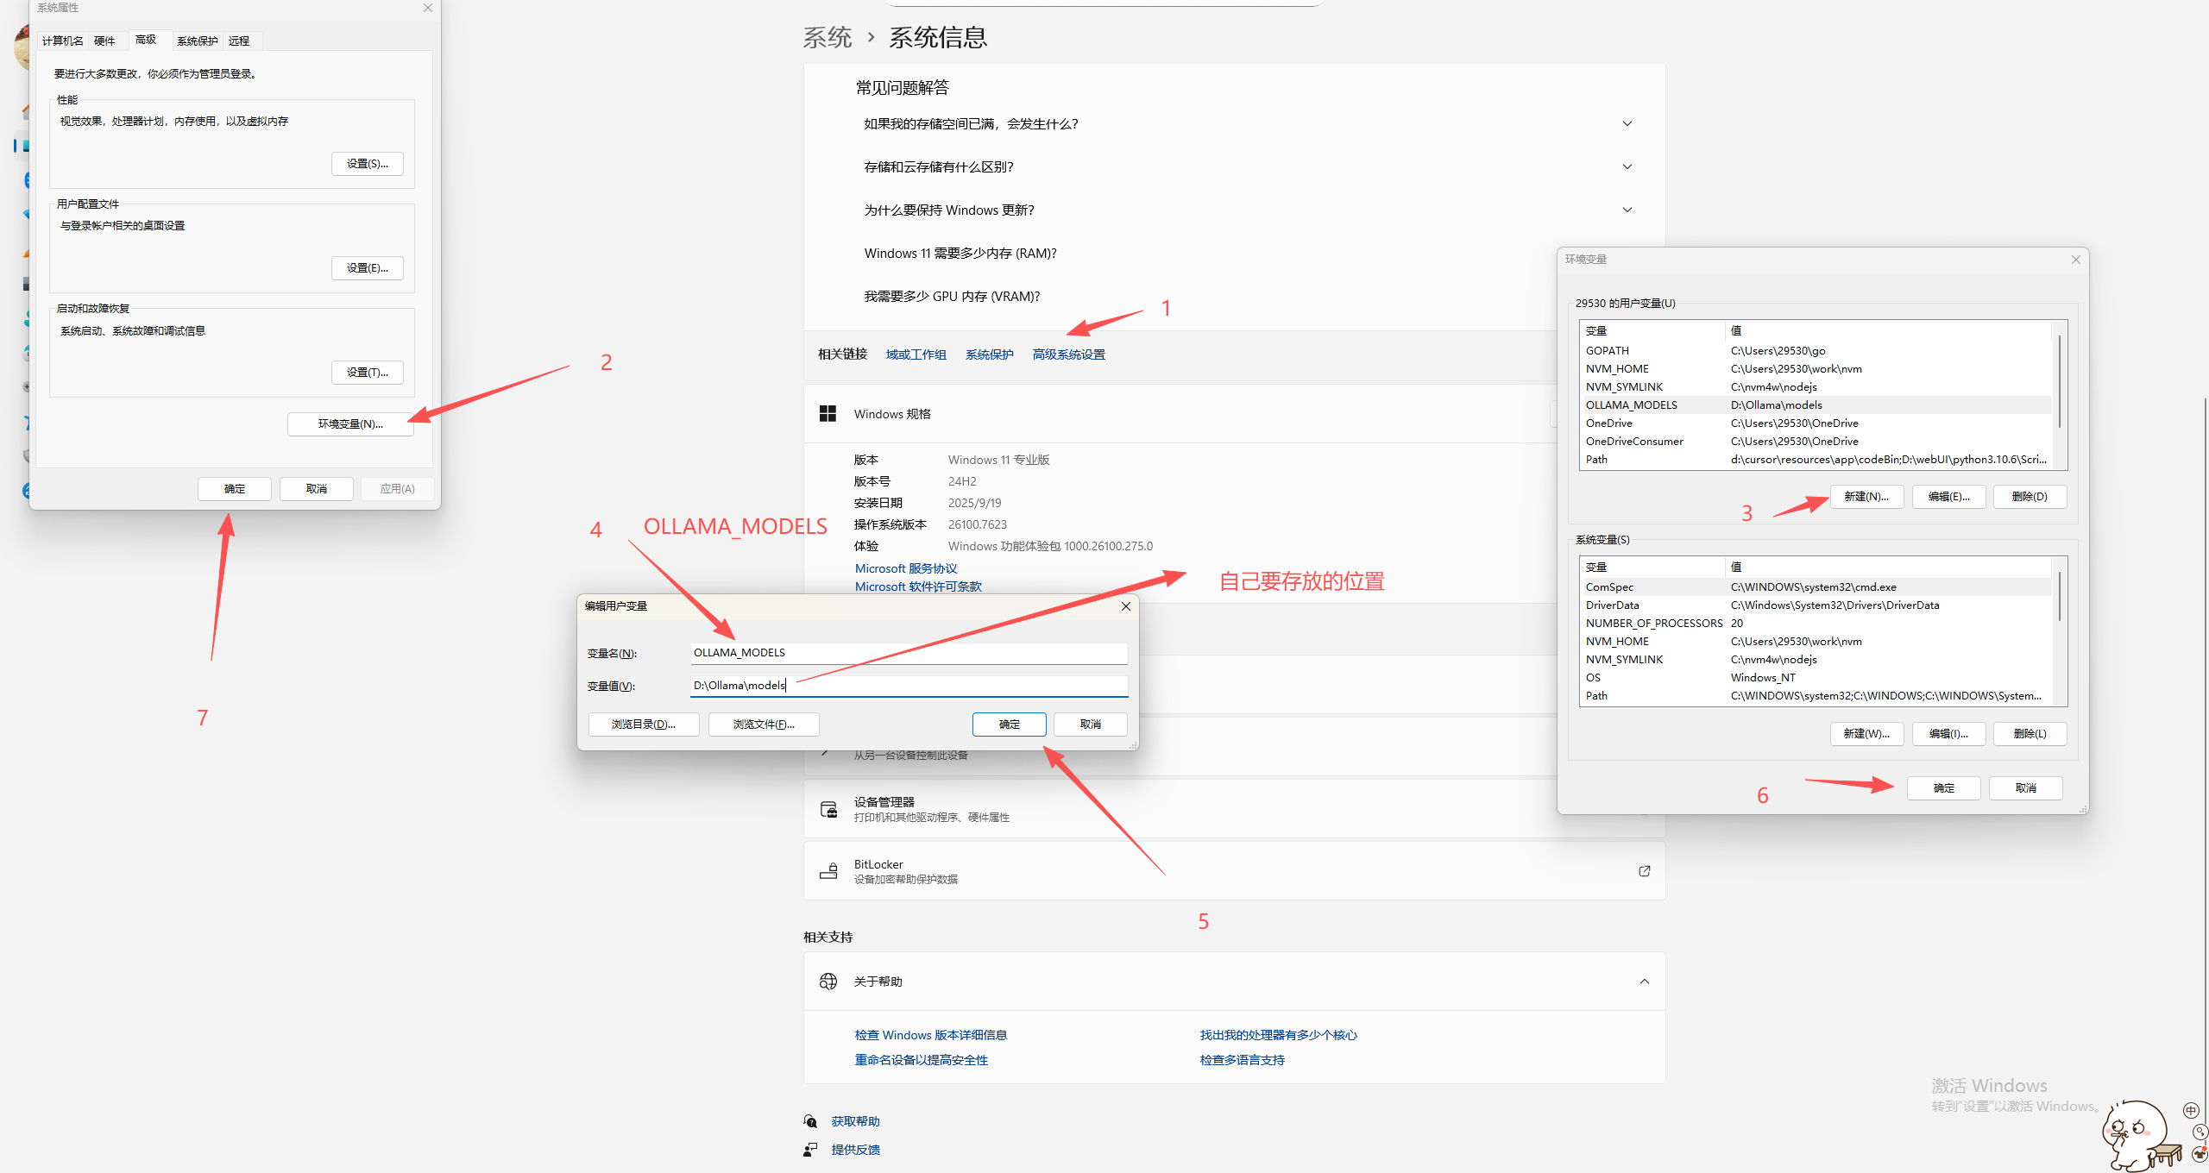
Task: Collapse the 关于帮助 section
Action: [1644, 982]
